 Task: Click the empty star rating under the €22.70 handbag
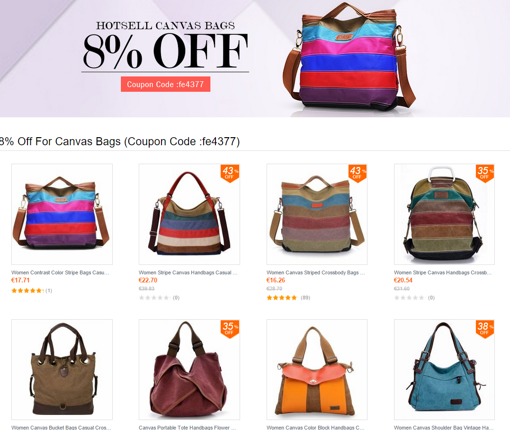(154, 298)
